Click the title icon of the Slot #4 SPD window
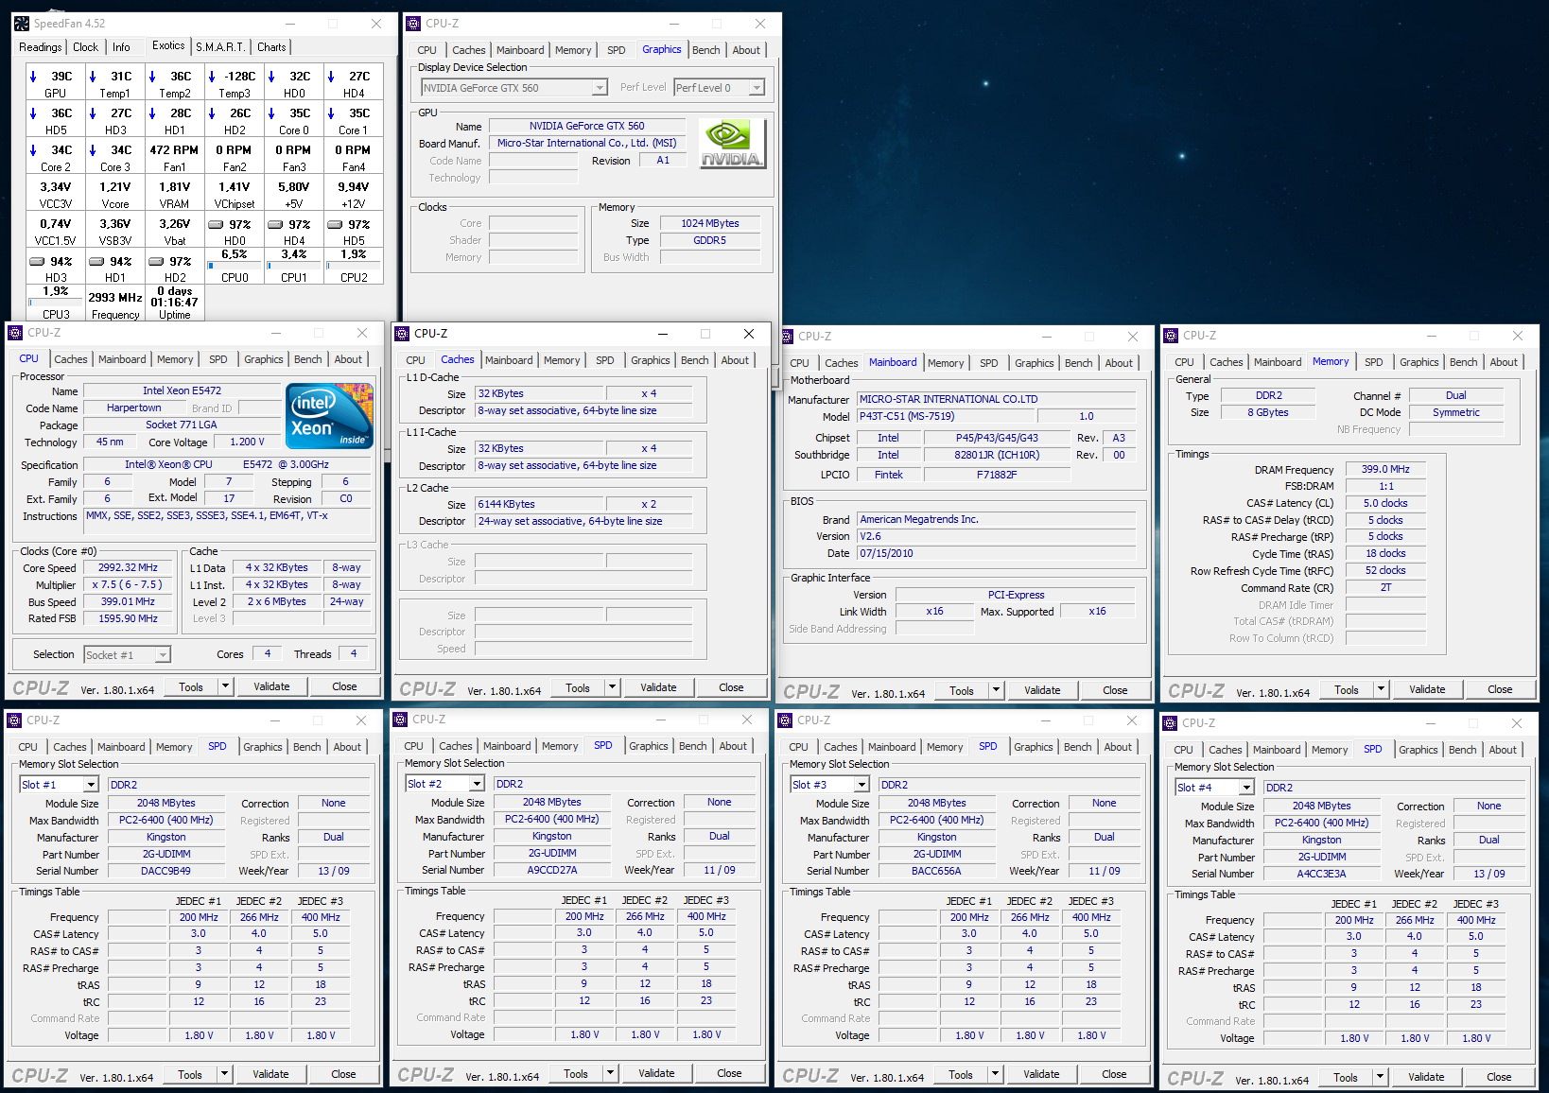Image resolution: width=1549 pixels, height=1093 pixels. click(x=1170, y=723)
